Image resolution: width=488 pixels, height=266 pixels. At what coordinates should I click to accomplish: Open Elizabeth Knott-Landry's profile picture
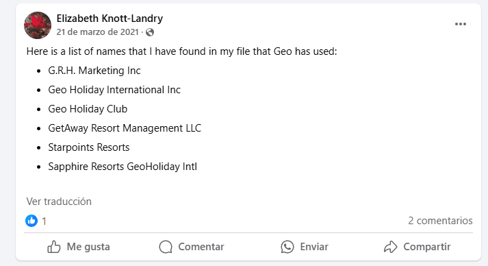pos(38,25)
